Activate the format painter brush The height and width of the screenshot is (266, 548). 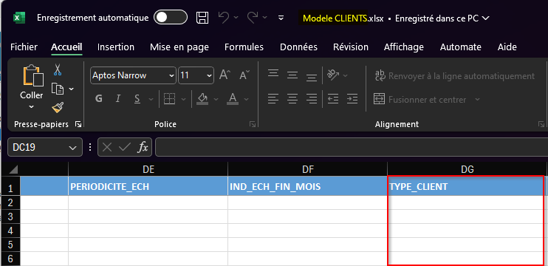tap(58, 108)
